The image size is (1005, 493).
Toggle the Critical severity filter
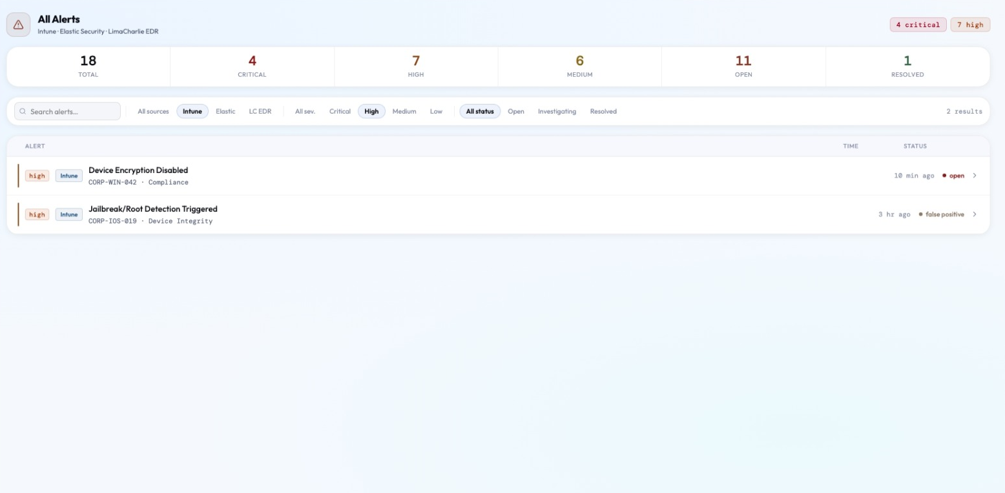[340, 111]
